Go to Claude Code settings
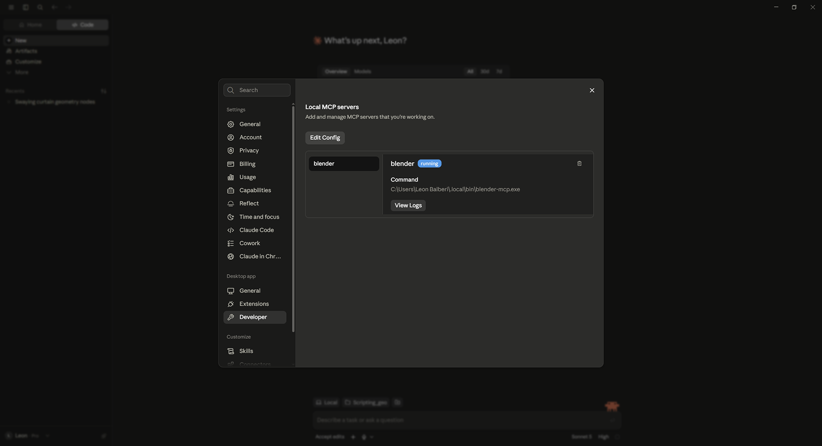 point(255,230)
